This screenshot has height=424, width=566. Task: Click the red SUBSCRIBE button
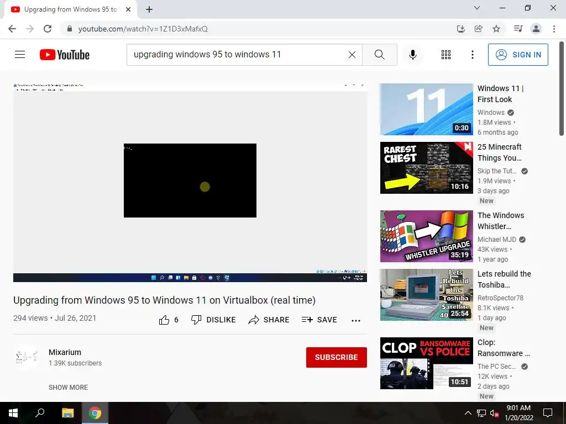coord(337,357)
